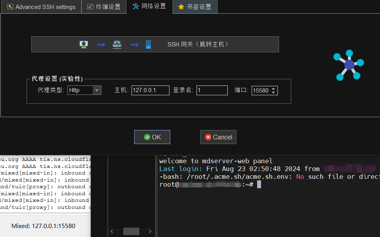Click the 主机 field showing 127.0.0.1
Screen dimensions: 380x237
coord(150,90)
